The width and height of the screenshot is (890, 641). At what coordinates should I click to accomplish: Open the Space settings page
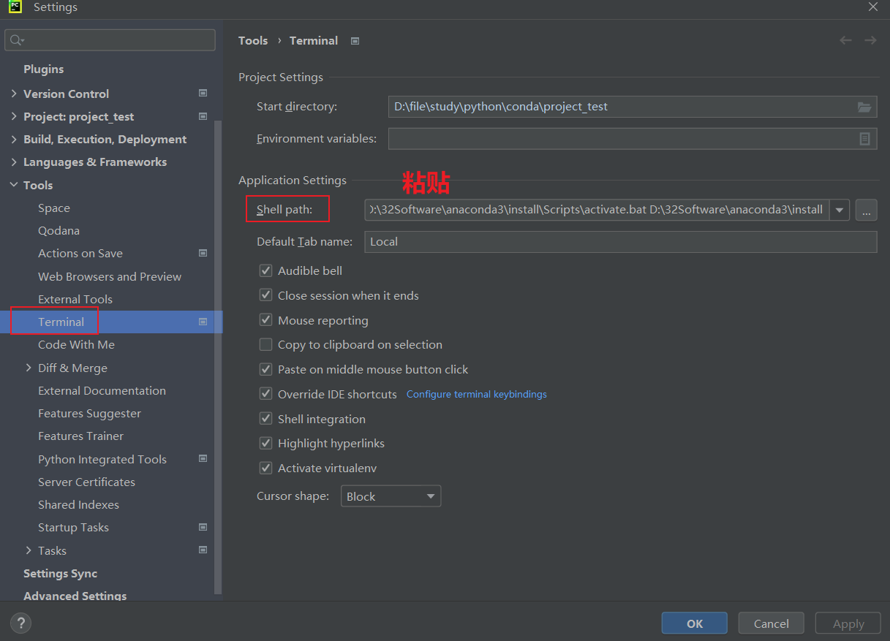tap(54, 208)
